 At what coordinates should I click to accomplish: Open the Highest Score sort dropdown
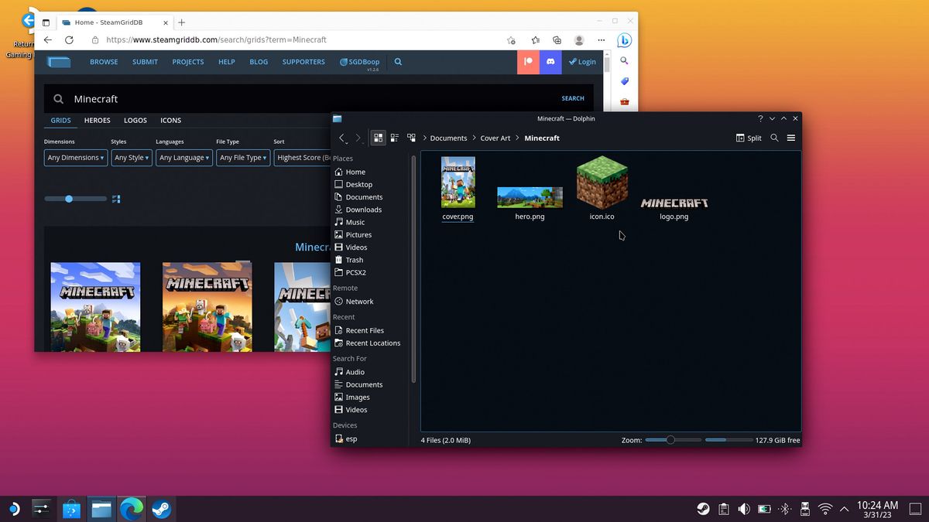[x=302, y=157]
